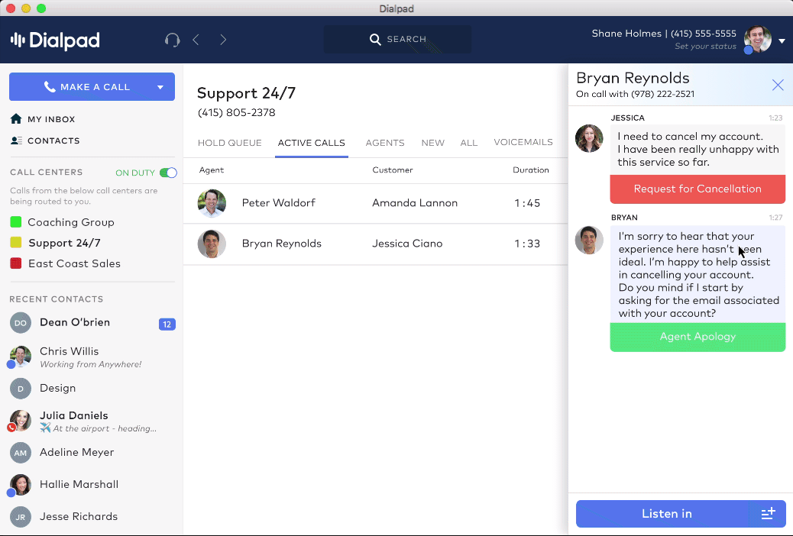Switch to New tab
The width and height of the screenshot is (793, 536).
click(x=433, y=143)
